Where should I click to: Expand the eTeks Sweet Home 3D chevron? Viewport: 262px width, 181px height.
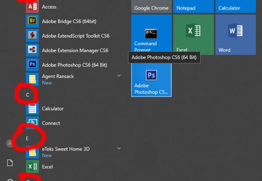(x=119, y=148)
